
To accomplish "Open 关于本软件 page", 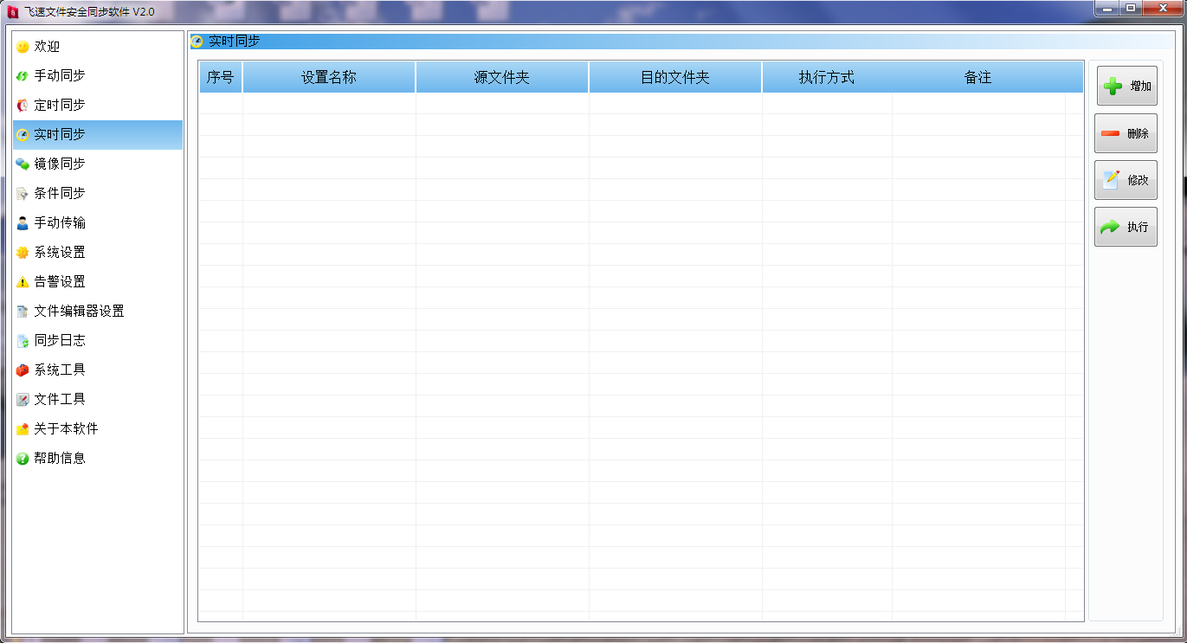I will point(98,429).
